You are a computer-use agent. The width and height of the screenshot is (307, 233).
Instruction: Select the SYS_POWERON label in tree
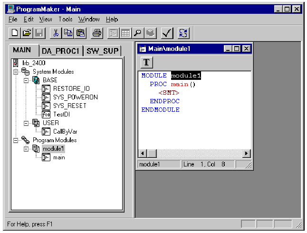(76, 97)
